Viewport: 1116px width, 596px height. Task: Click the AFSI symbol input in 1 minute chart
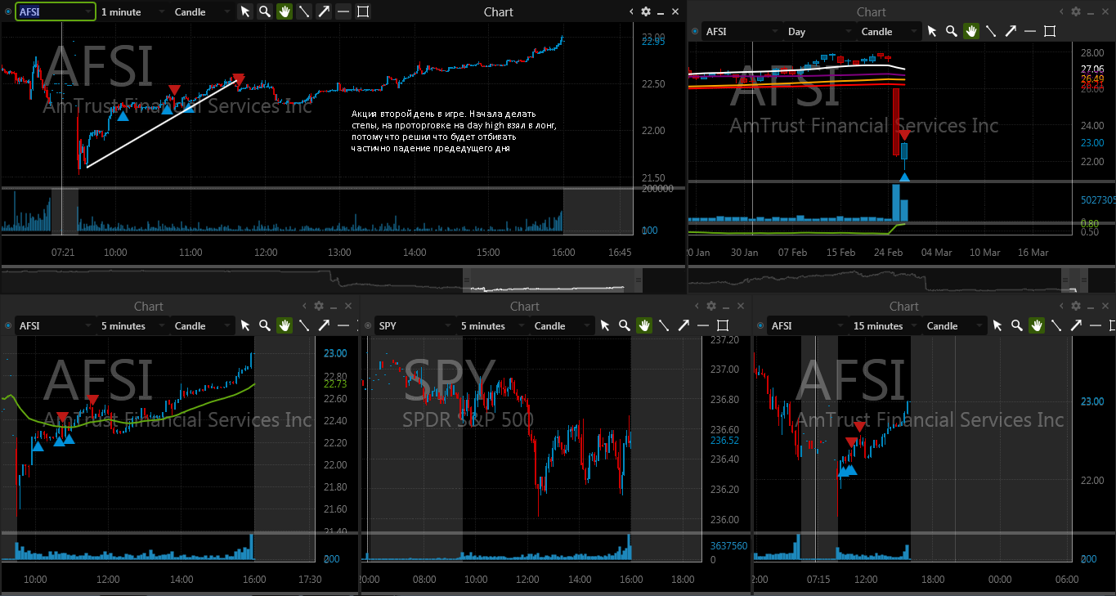[x=55, y=11]
